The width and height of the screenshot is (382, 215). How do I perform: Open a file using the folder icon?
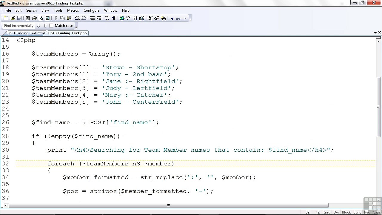[13, 18]
